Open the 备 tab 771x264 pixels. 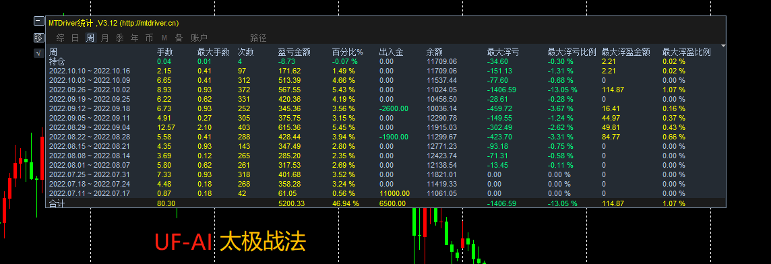pos(179,38)
